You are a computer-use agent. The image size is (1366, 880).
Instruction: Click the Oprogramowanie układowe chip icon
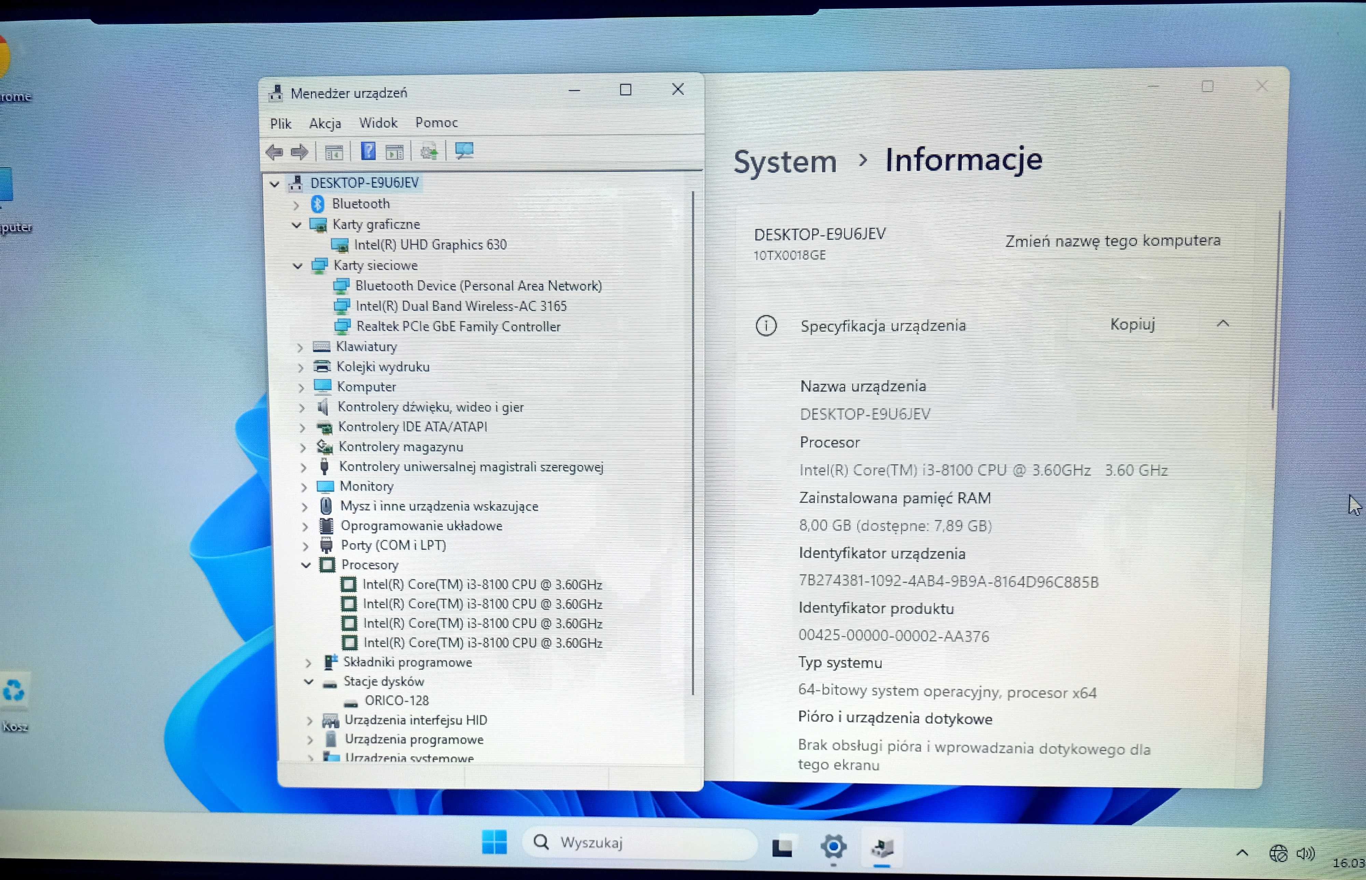pos(326,526)
